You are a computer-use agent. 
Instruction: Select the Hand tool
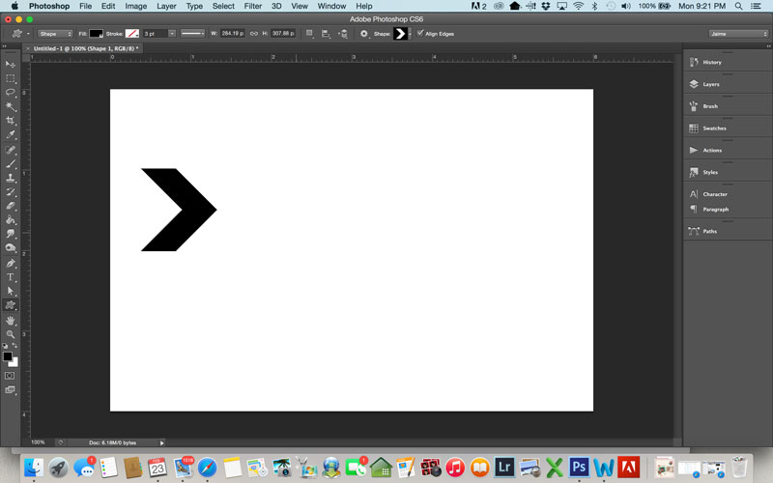[11, 320]
